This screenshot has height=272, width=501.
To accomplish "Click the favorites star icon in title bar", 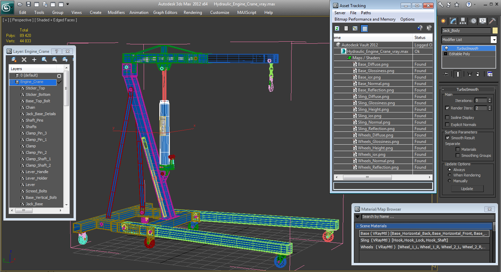I will point(457,4).
